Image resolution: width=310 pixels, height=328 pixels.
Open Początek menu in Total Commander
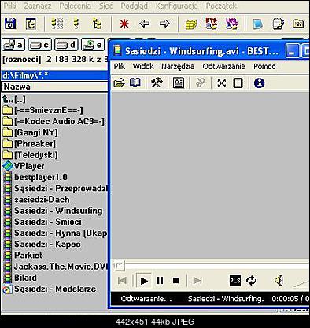point(221,6)
